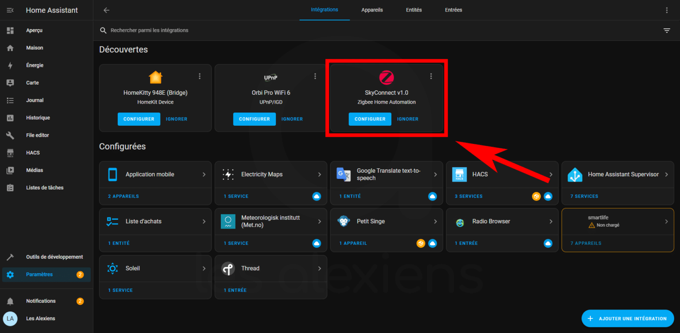
Task: Open the Journal from the sidebar
Action: click(x=35, y=100)
